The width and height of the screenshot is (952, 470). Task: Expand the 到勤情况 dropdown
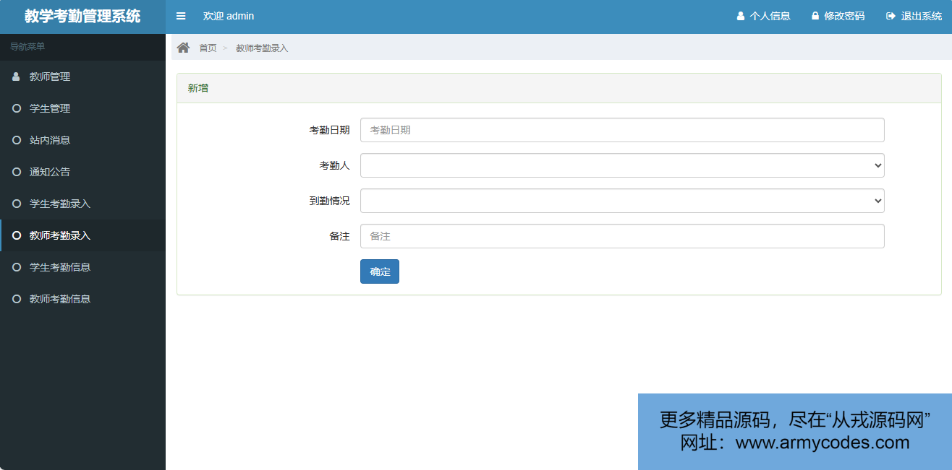(x=622, y=201)
